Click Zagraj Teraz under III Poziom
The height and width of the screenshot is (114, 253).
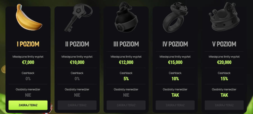(126, 105)
